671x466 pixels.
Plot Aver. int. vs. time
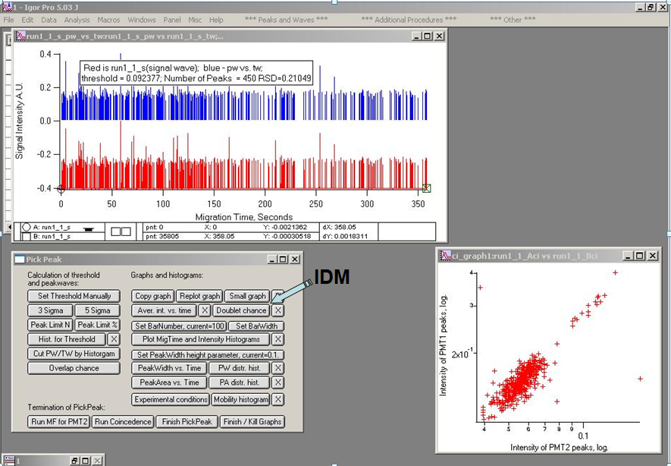[165, 310]
